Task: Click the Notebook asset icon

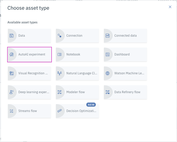Action: tap(60, 54)
